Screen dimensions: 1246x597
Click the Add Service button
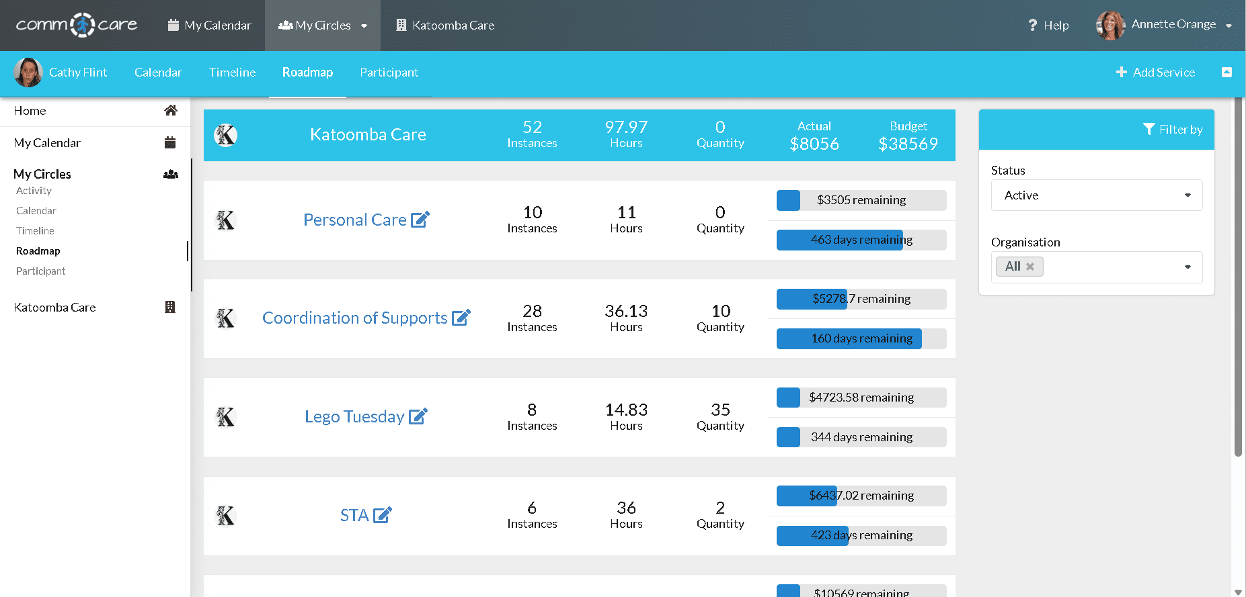[x=1155, y=73]
